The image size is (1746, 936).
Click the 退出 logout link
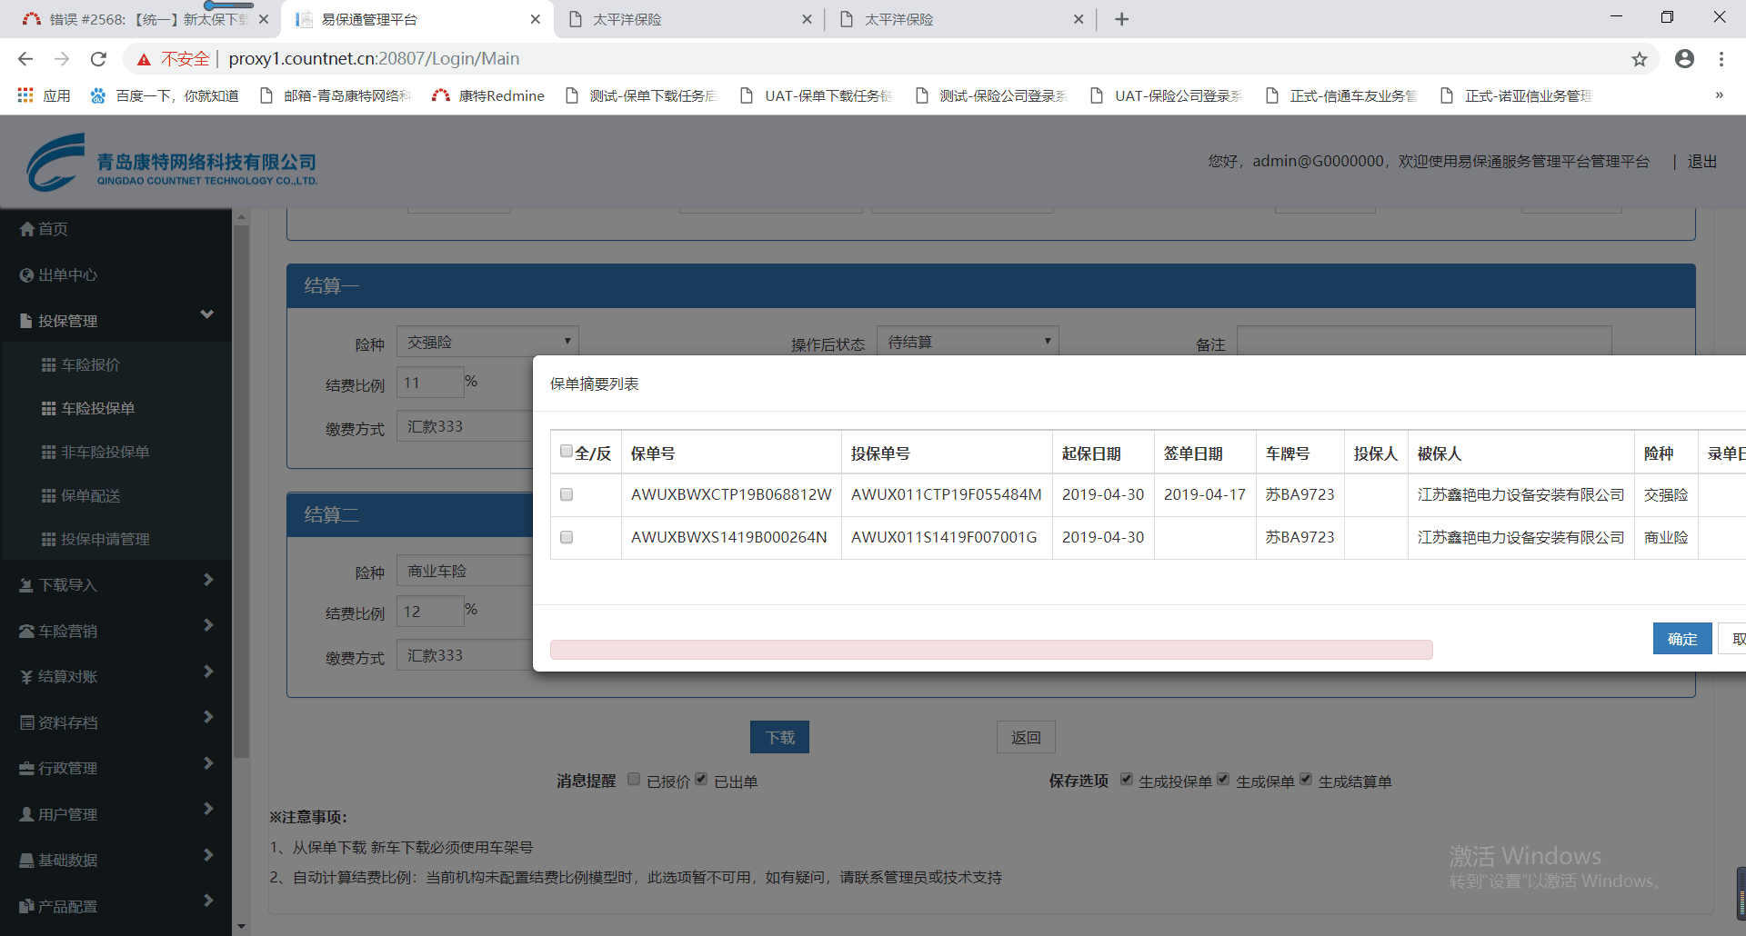1701,162
